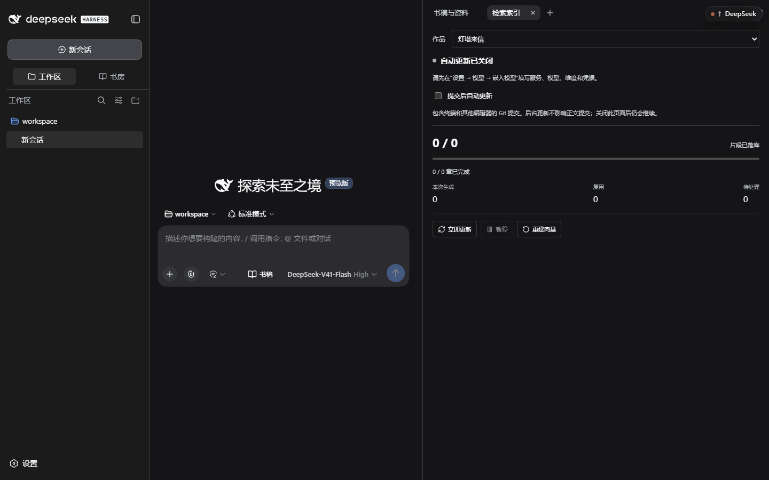Click the 0 / 0 章已完成 text
This screenshot has width=769, height=480.
coord(451,172)
